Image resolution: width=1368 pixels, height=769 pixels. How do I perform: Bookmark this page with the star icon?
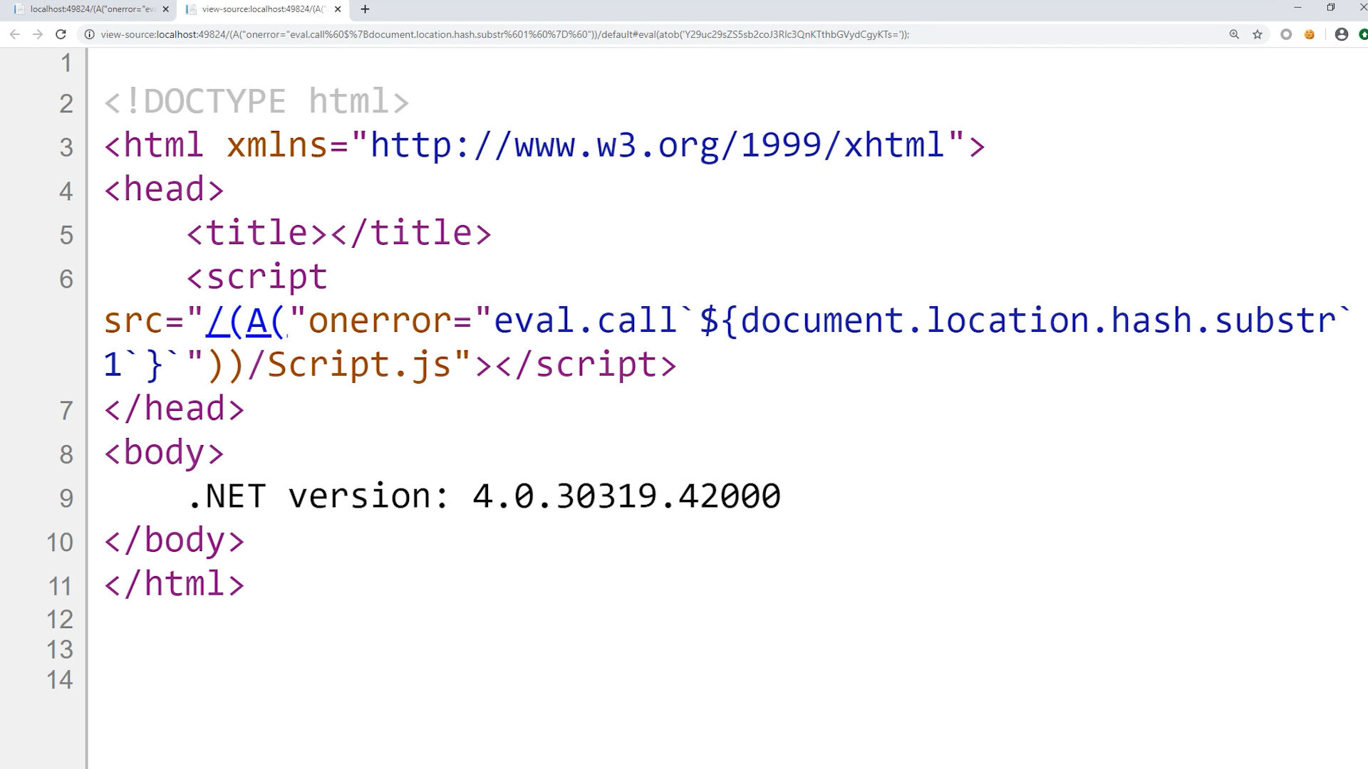1258,34
